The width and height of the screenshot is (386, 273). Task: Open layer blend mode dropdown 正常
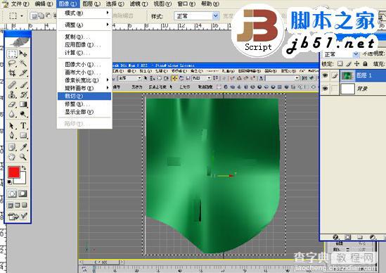click(341, 54)
